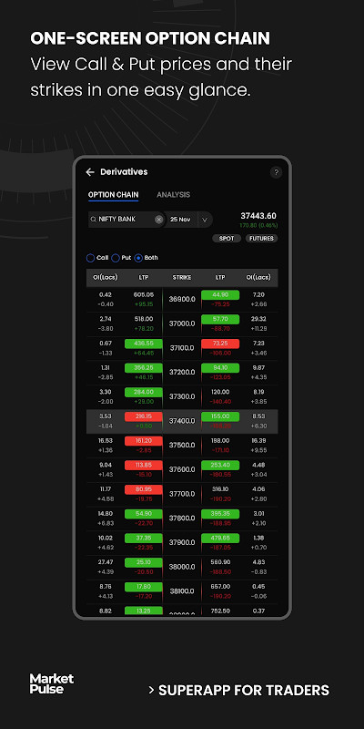
Task: Select the 38000.0 strike row
Action: point(182,568)
